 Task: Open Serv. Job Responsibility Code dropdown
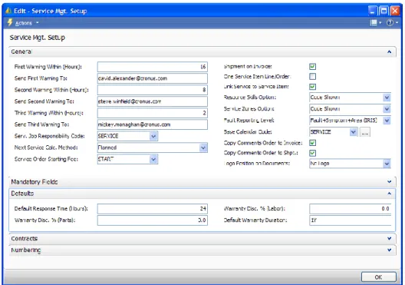[x=153, y=136]
